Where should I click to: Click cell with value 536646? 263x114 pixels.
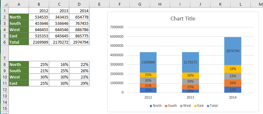click(x=59, y=24)
